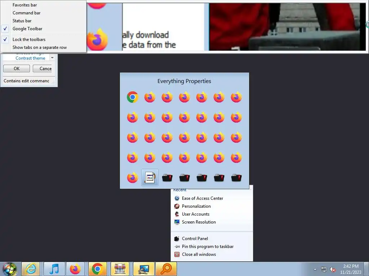Click the Personalization icon in the jump list
The image size is (369, 276).
(x=177, y=206)
